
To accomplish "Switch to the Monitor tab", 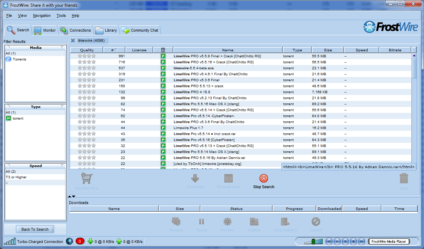I will click(45, 30).
